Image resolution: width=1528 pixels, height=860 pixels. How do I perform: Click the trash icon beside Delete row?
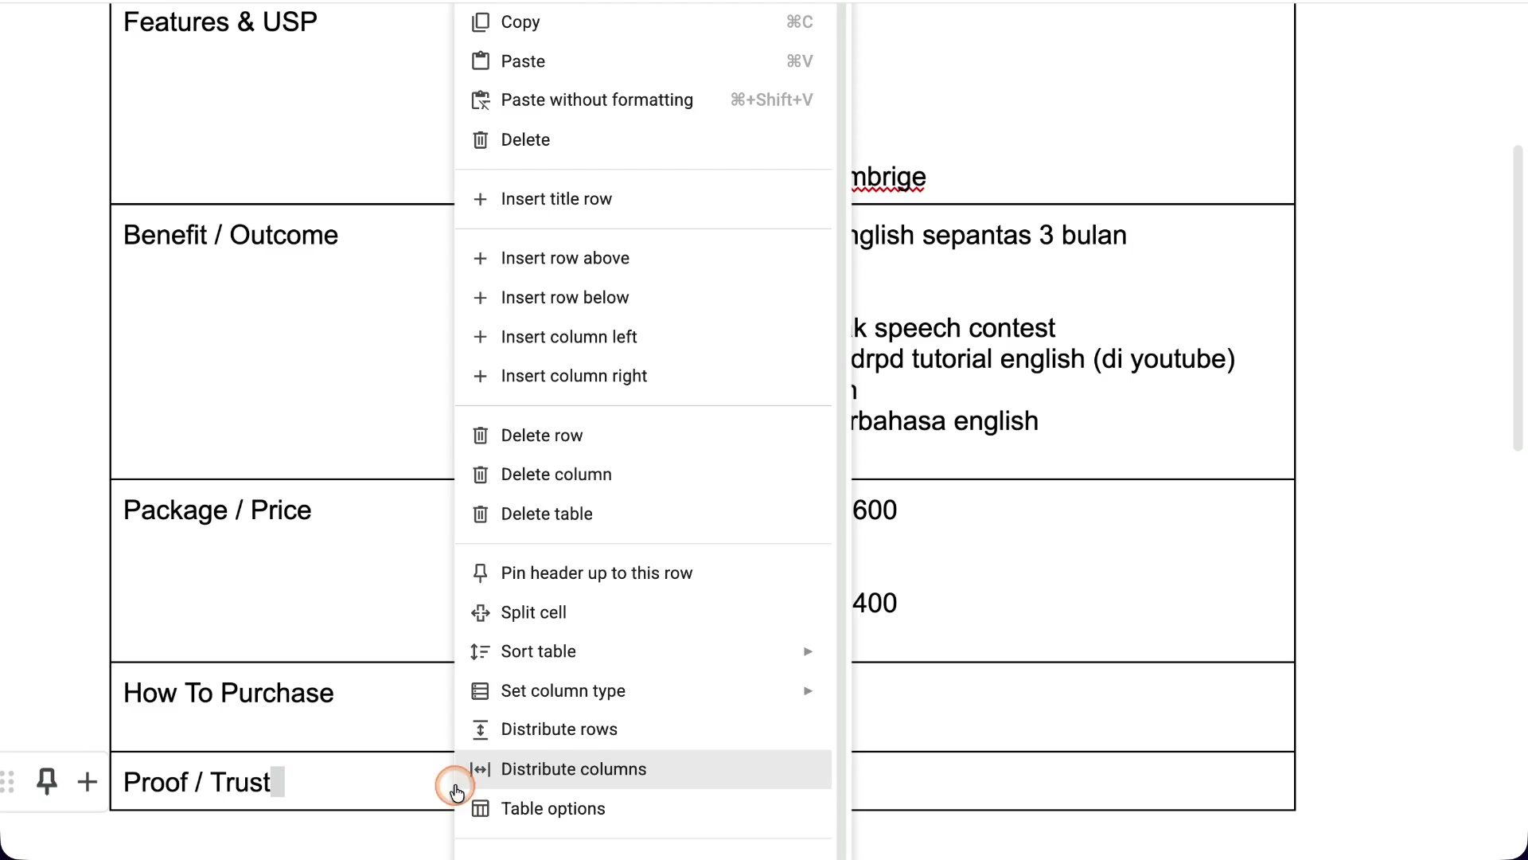(x=480, y=436)
